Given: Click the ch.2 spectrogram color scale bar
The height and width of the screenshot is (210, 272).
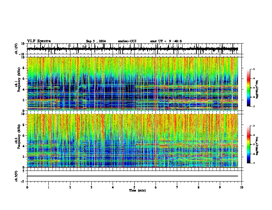Looking at the screenshot, I should click(x=249, y=144).
